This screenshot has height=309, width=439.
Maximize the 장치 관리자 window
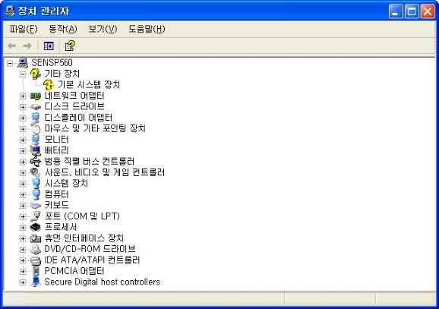pyautogui.click(x=412, y=11)
